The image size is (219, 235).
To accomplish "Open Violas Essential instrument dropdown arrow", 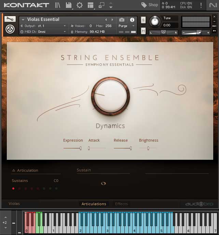I will click(23, 19).
